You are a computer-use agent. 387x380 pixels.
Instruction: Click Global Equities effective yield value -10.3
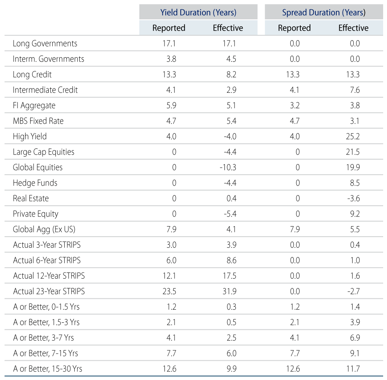click(x=228, y=167)
